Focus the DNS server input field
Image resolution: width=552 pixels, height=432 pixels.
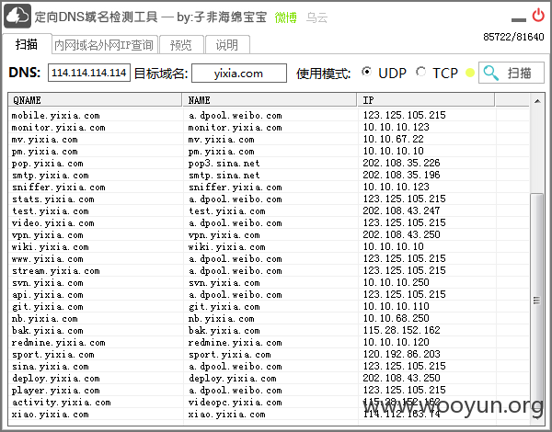[x=89, y=73]
